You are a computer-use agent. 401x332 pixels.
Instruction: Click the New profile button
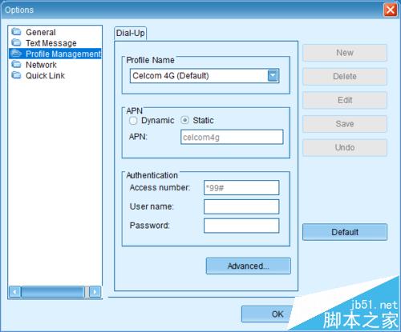coord(345,53)
